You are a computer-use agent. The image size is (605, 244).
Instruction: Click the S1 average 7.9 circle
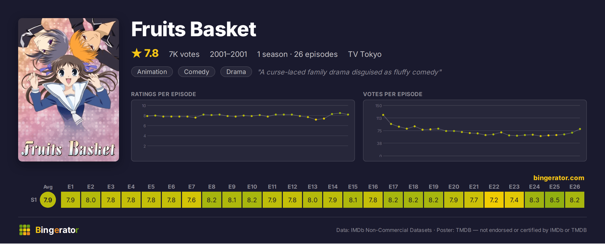pyautogui.click(x=48, y=200)
